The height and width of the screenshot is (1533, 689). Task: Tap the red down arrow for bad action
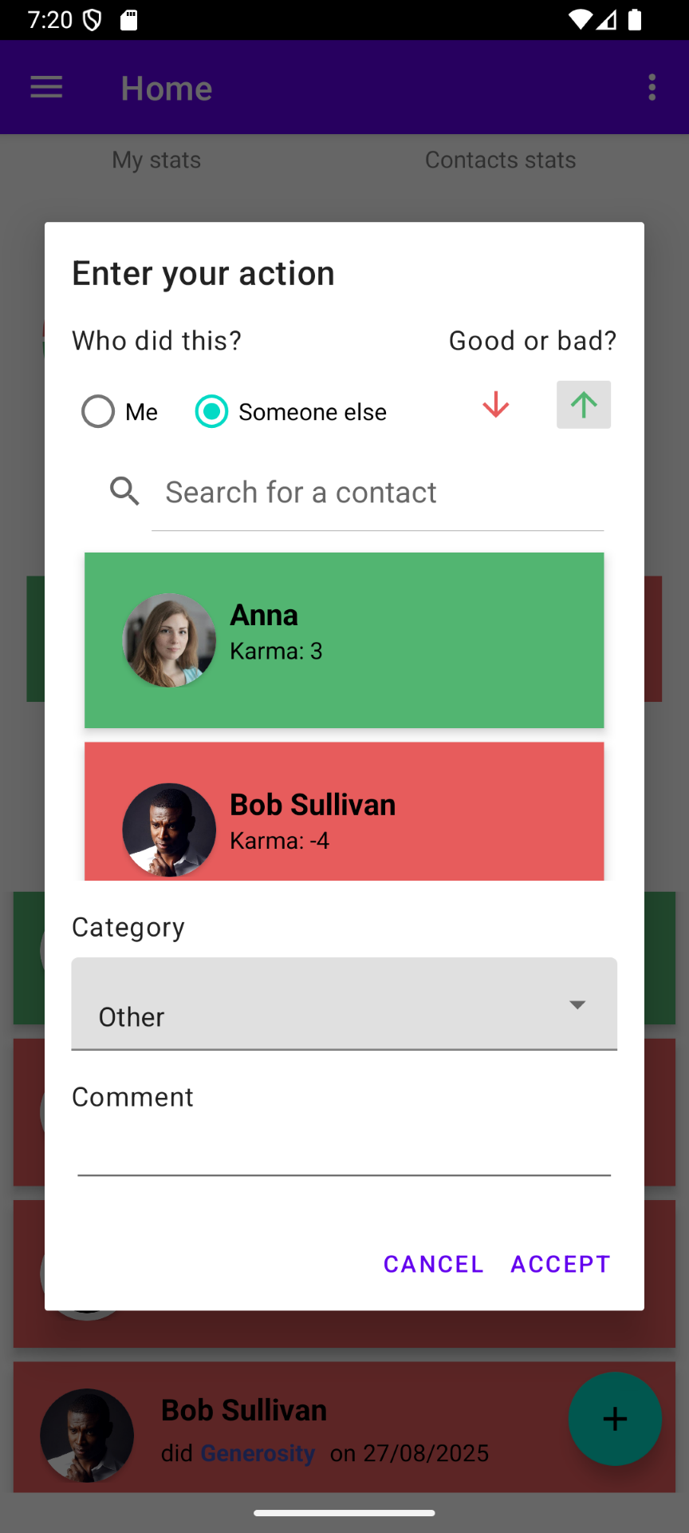click(496, 405)
